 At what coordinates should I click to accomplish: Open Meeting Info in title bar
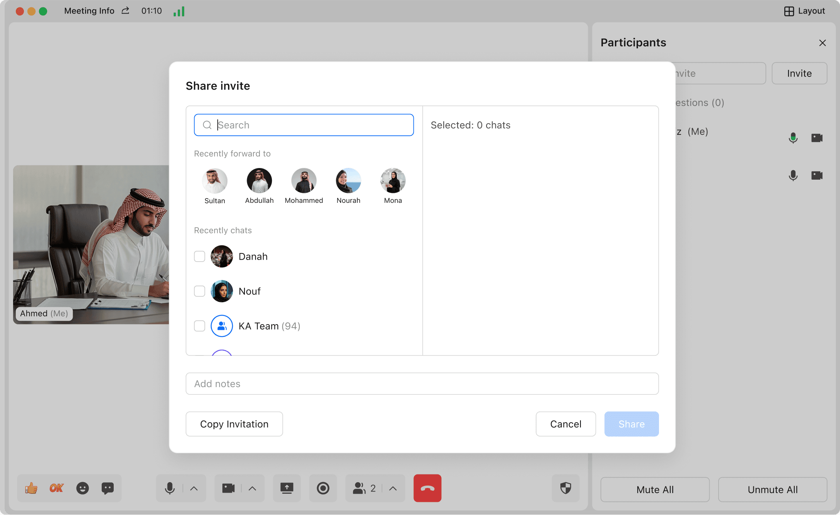point(89,11)
